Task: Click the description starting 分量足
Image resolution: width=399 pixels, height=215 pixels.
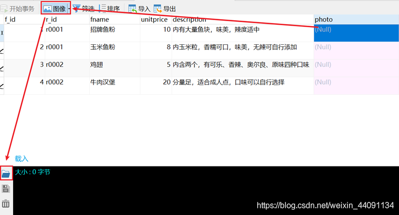Action: pyautogui.click(x=243, y=86)
